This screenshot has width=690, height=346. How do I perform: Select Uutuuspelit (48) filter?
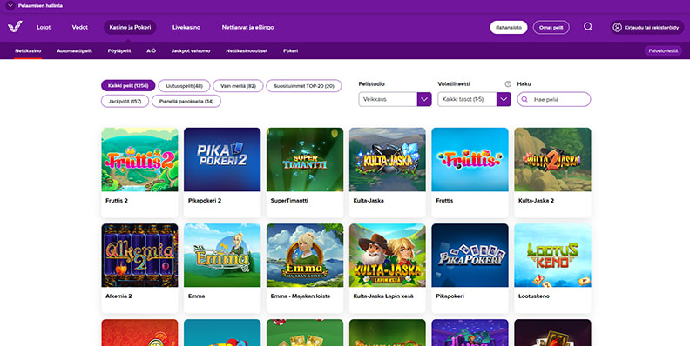185,85
